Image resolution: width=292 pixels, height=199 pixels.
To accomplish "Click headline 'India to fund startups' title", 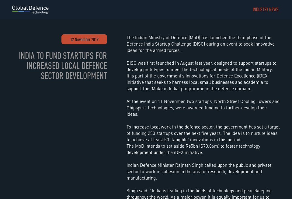I will point(63,66).
